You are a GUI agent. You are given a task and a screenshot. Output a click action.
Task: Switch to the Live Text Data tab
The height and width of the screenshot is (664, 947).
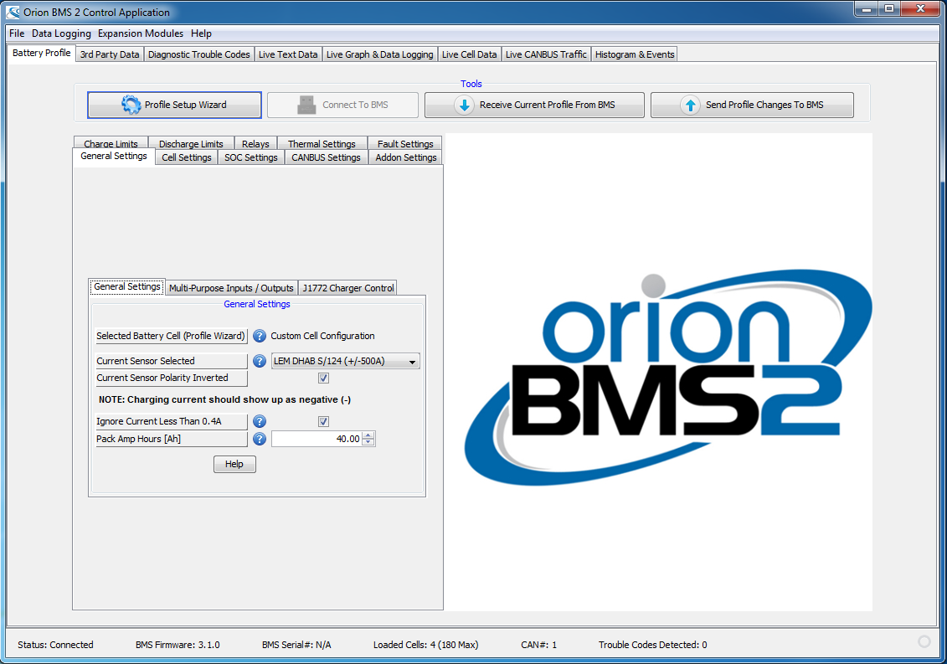[x=288, y=54]
